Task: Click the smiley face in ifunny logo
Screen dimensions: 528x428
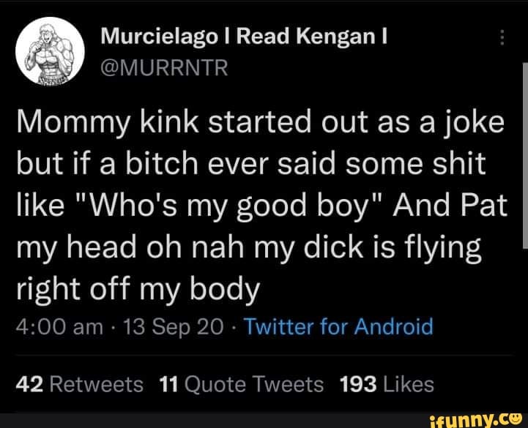Action: click(516, 418)
